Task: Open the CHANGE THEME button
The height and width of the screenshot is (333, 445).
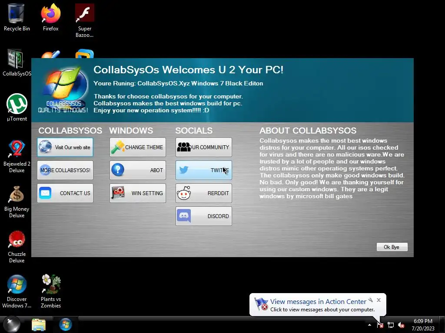Action: pos(138,147)
